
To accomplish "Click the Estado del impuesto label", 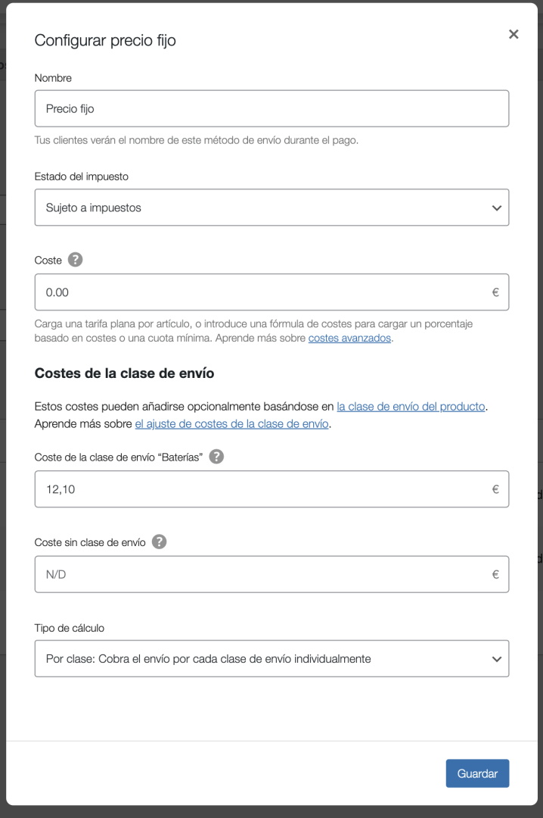I will click(81, 176).
